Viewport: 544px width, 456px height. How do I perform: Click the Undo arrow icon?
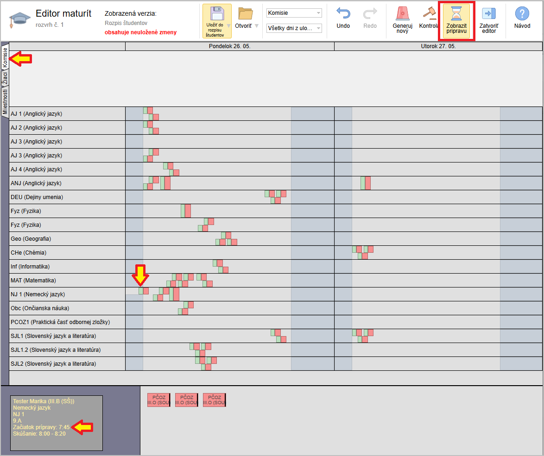coord(343,13)
